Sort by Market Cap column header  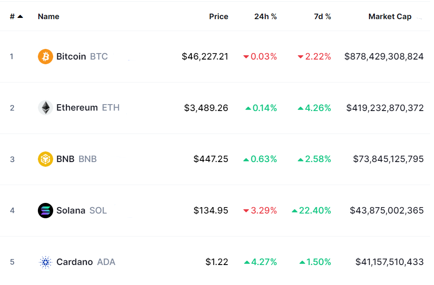(390, 17)
